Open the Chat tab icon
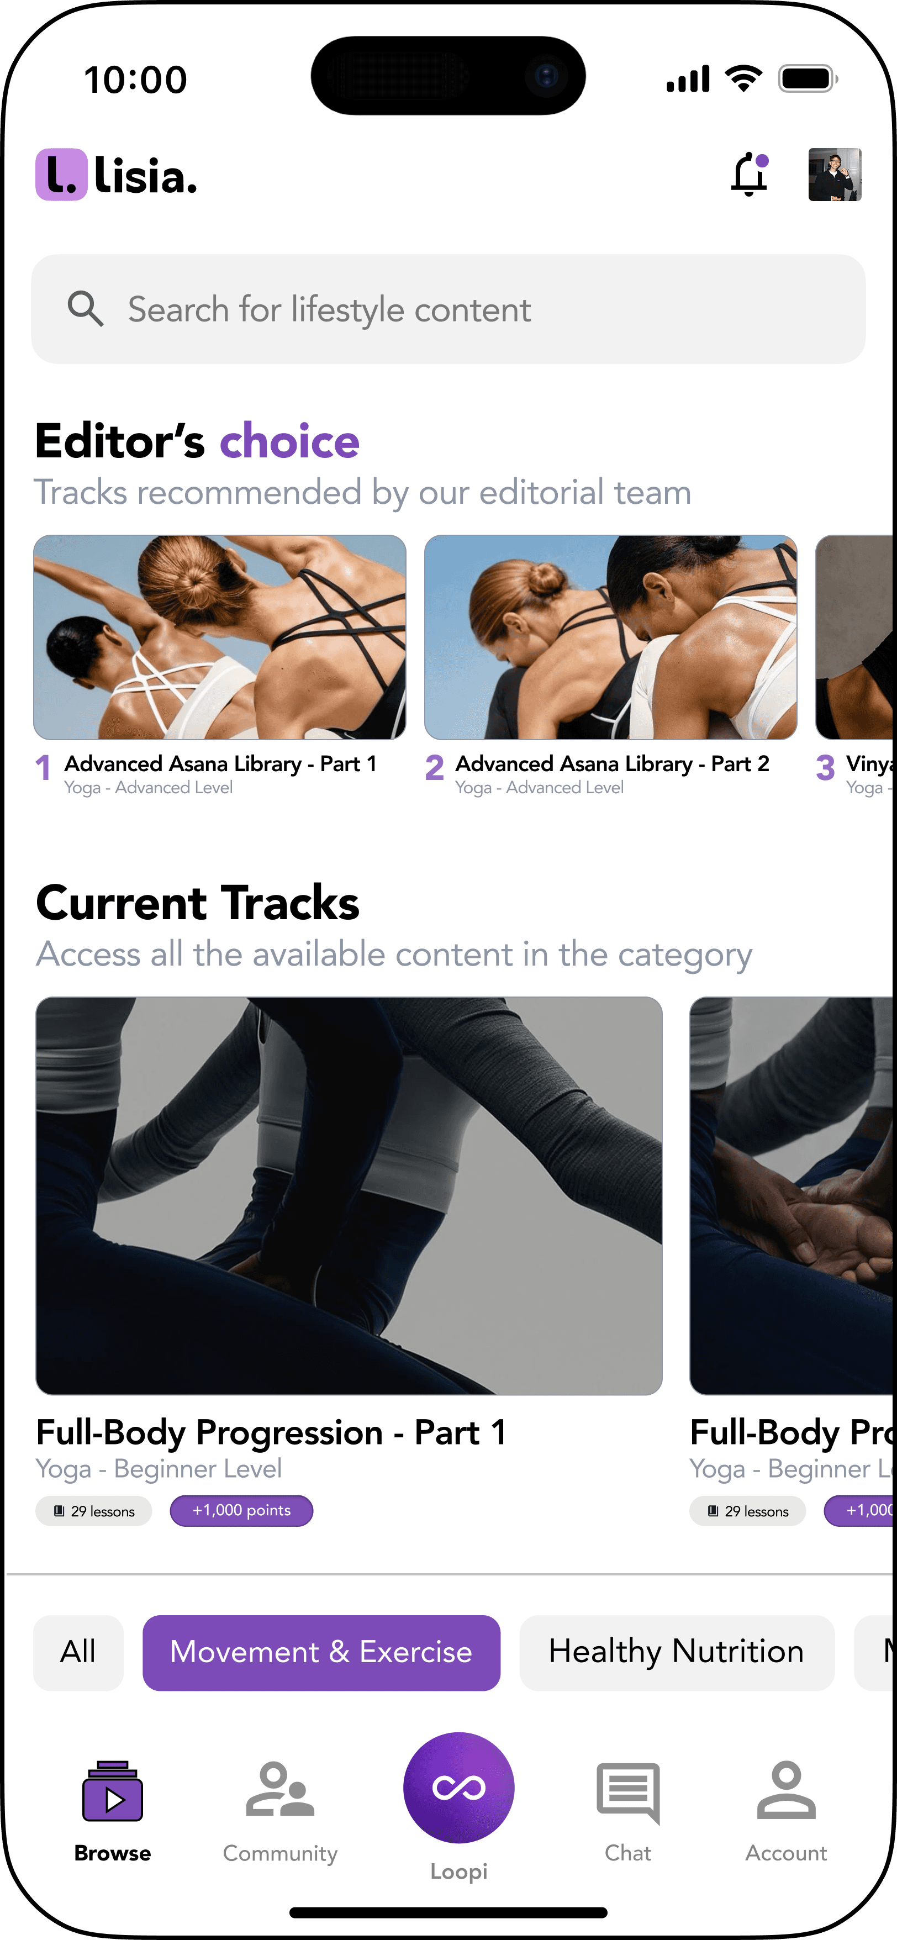Image resolution: width=897 pixels, height=1940 pixels. click(x=628, y=1793)
